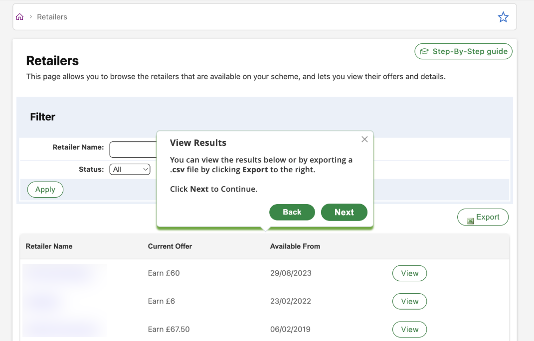Sort by Retailer Name column header

49,246
